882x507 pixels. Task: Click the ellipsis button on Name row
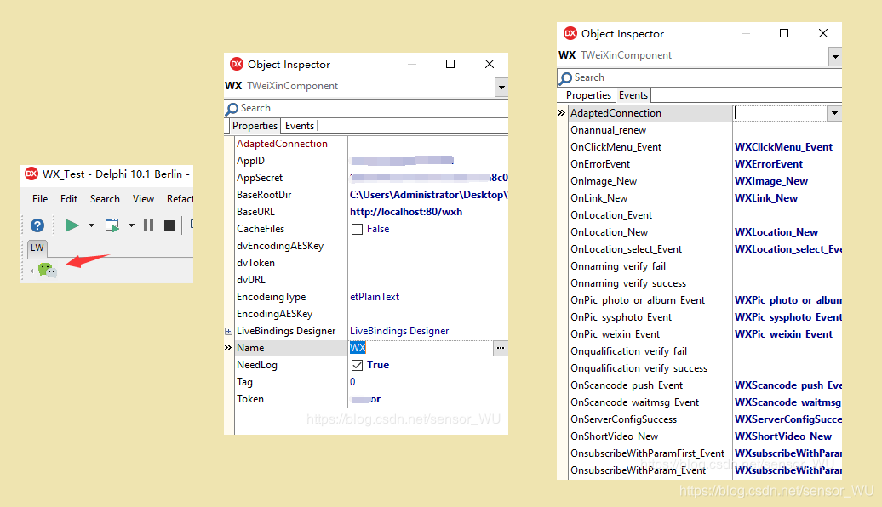pyautogui.click(x=500, y=348)
